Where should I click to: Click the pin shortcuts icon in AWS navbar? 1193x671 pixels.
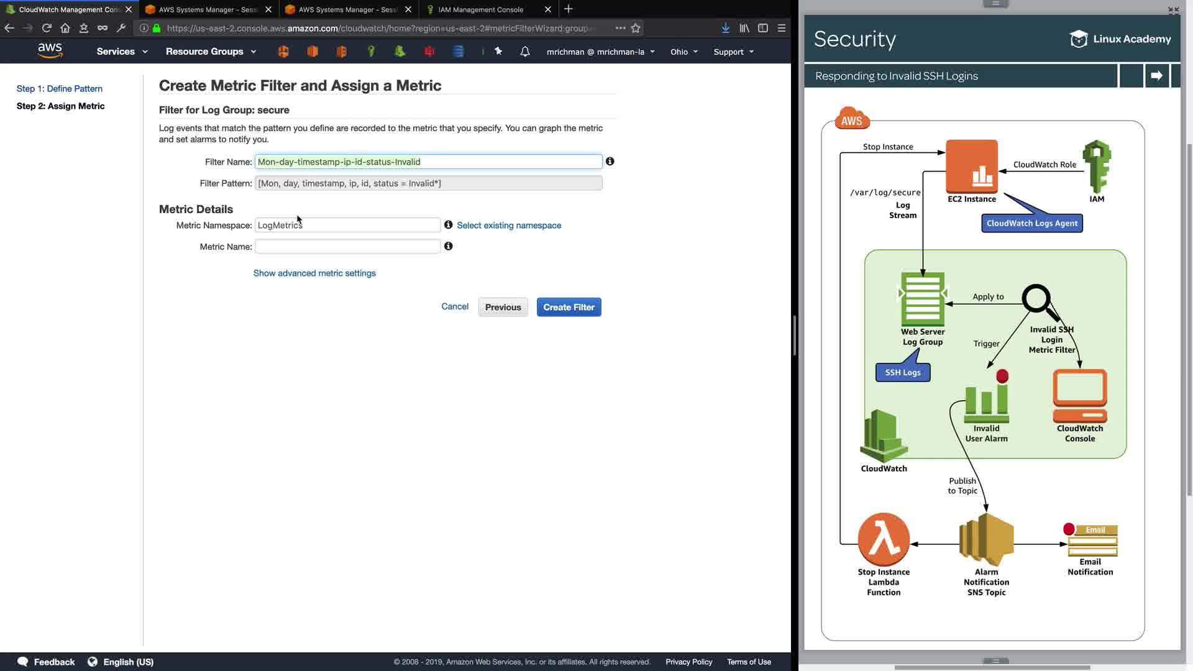coord(498,52)
